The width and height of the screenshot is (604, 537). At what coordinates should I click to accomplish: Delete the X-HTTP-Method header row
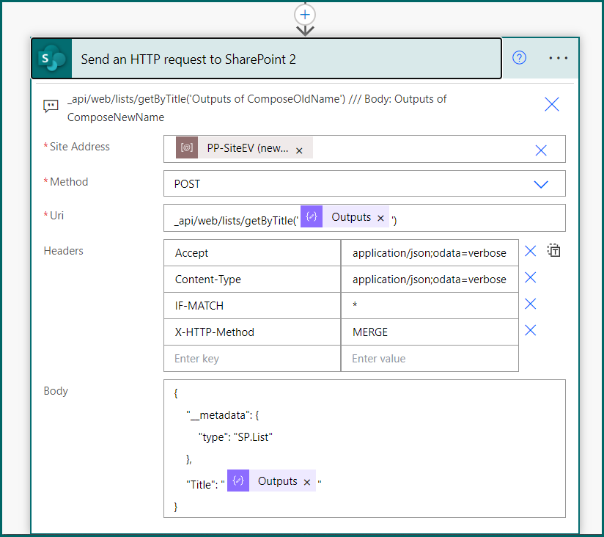click(x=531, y=330)
